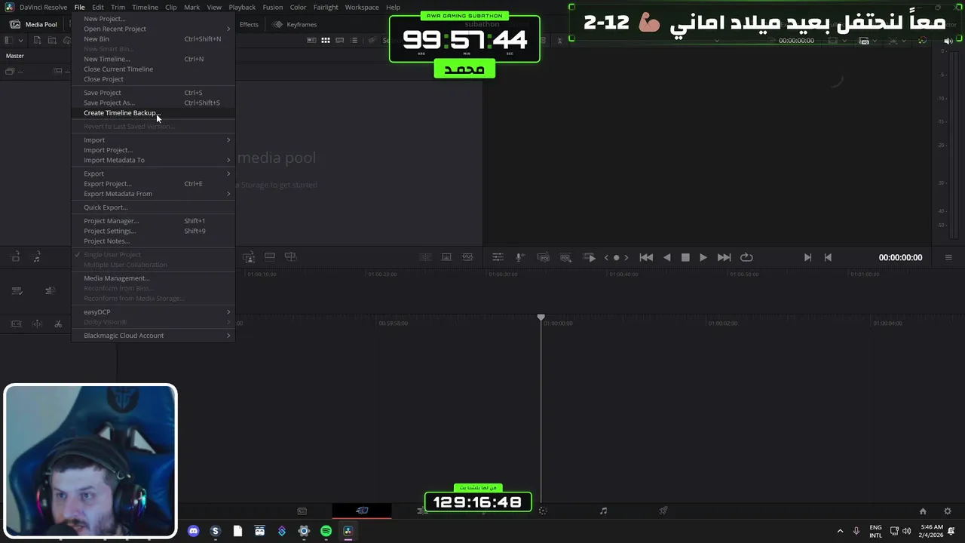This screenshot has height=543, width=965.
Task: Click the Fast Review play icon
Action: pyautogui.click(x=590, y=257)
